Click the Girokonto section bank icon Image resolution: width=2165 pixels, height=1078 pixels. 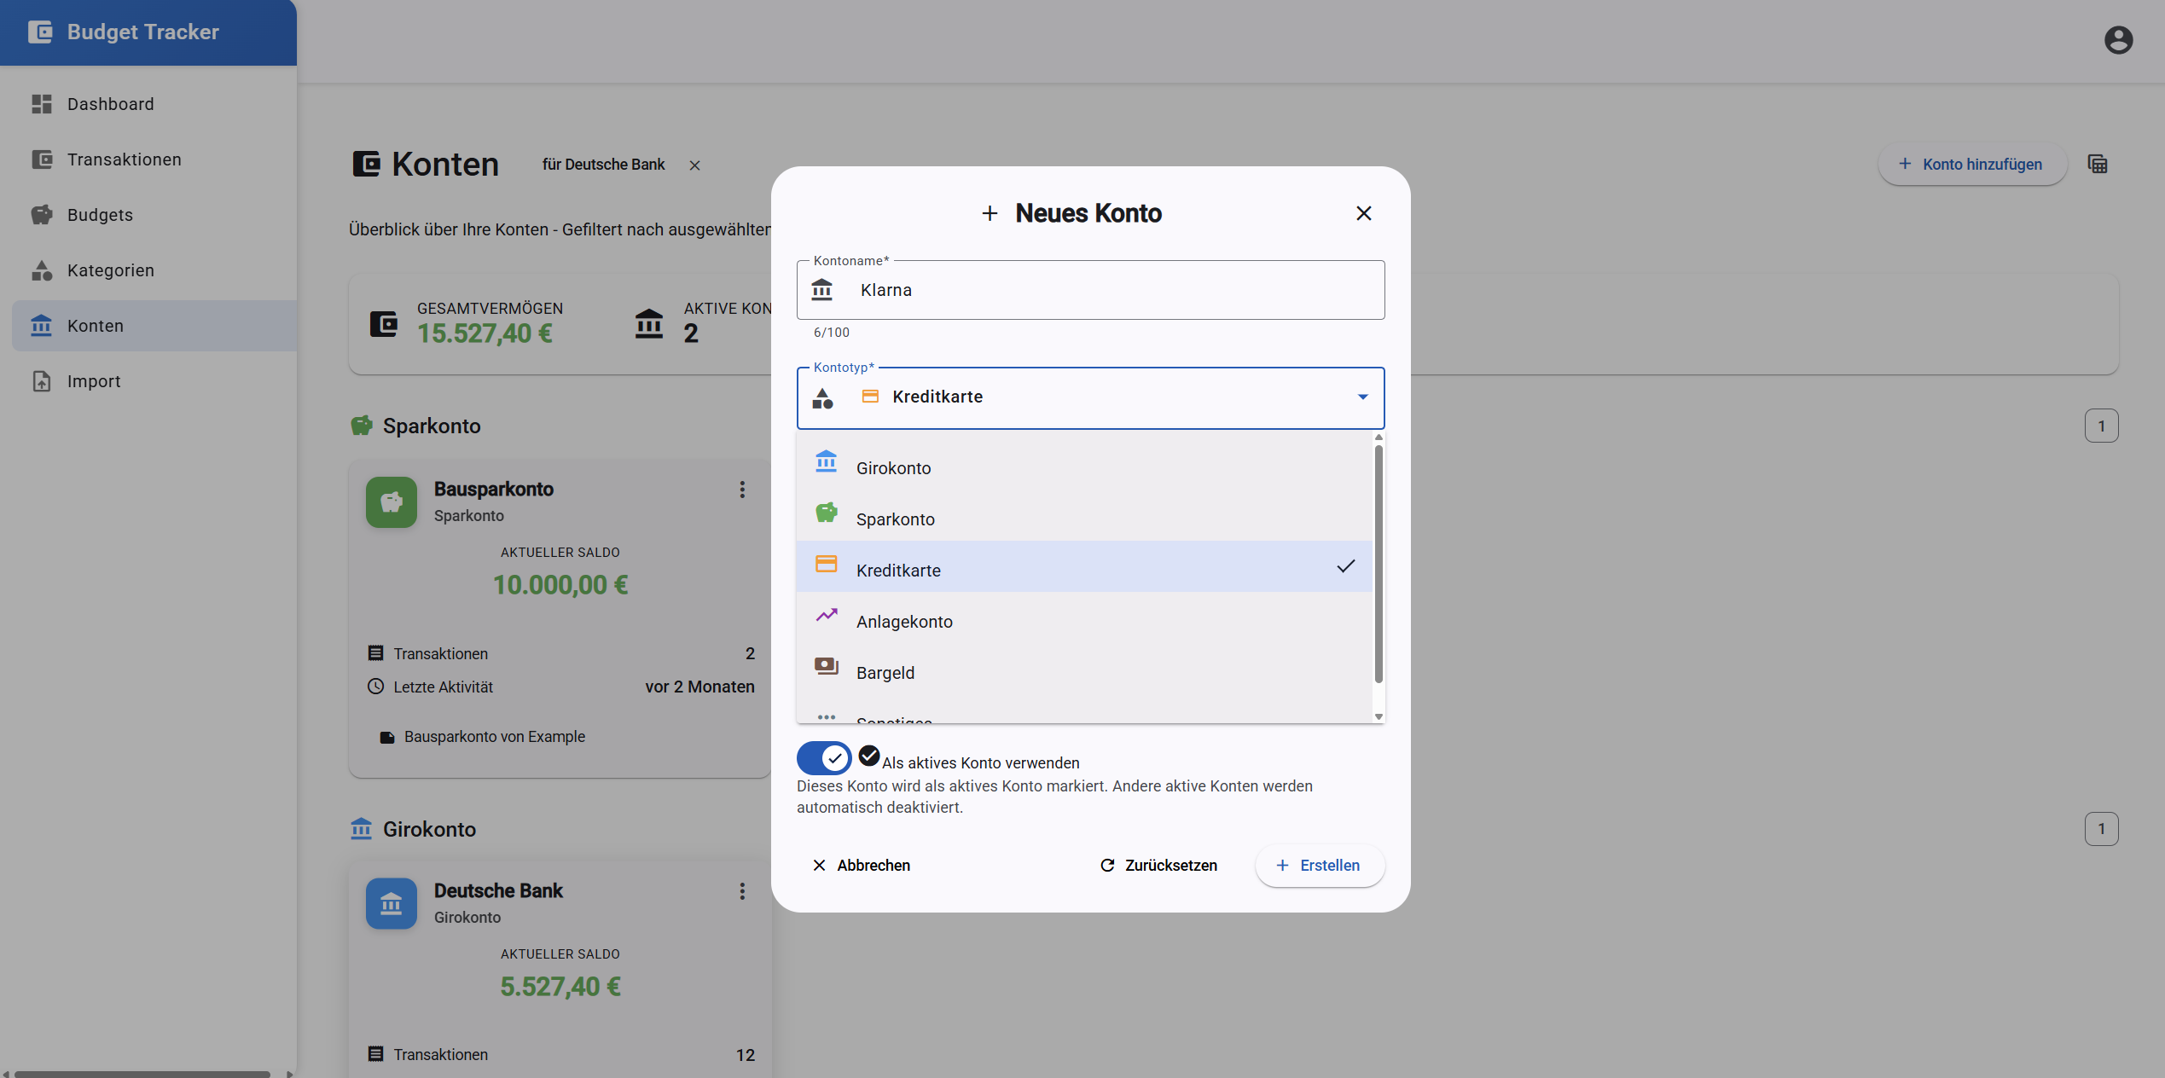(362, 829)
